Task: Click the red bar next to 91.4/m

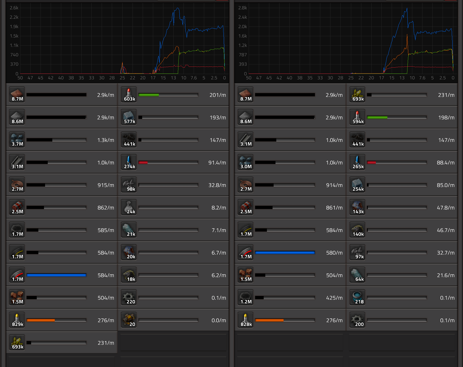Action: click(x=143, y=163)
